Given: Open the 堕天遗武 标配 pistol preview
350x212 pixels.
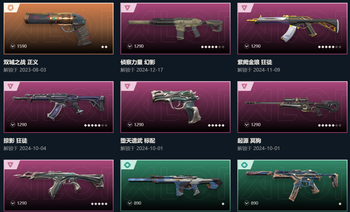Looking at the screenshot, I should coord(175,107).
